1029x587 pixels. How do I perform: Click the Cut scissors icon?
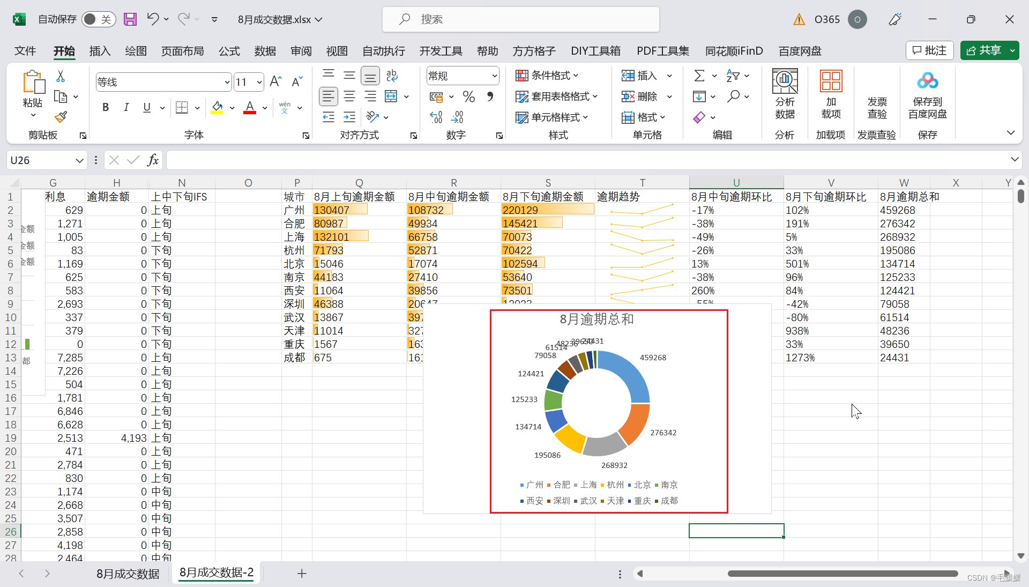[61, 76]
